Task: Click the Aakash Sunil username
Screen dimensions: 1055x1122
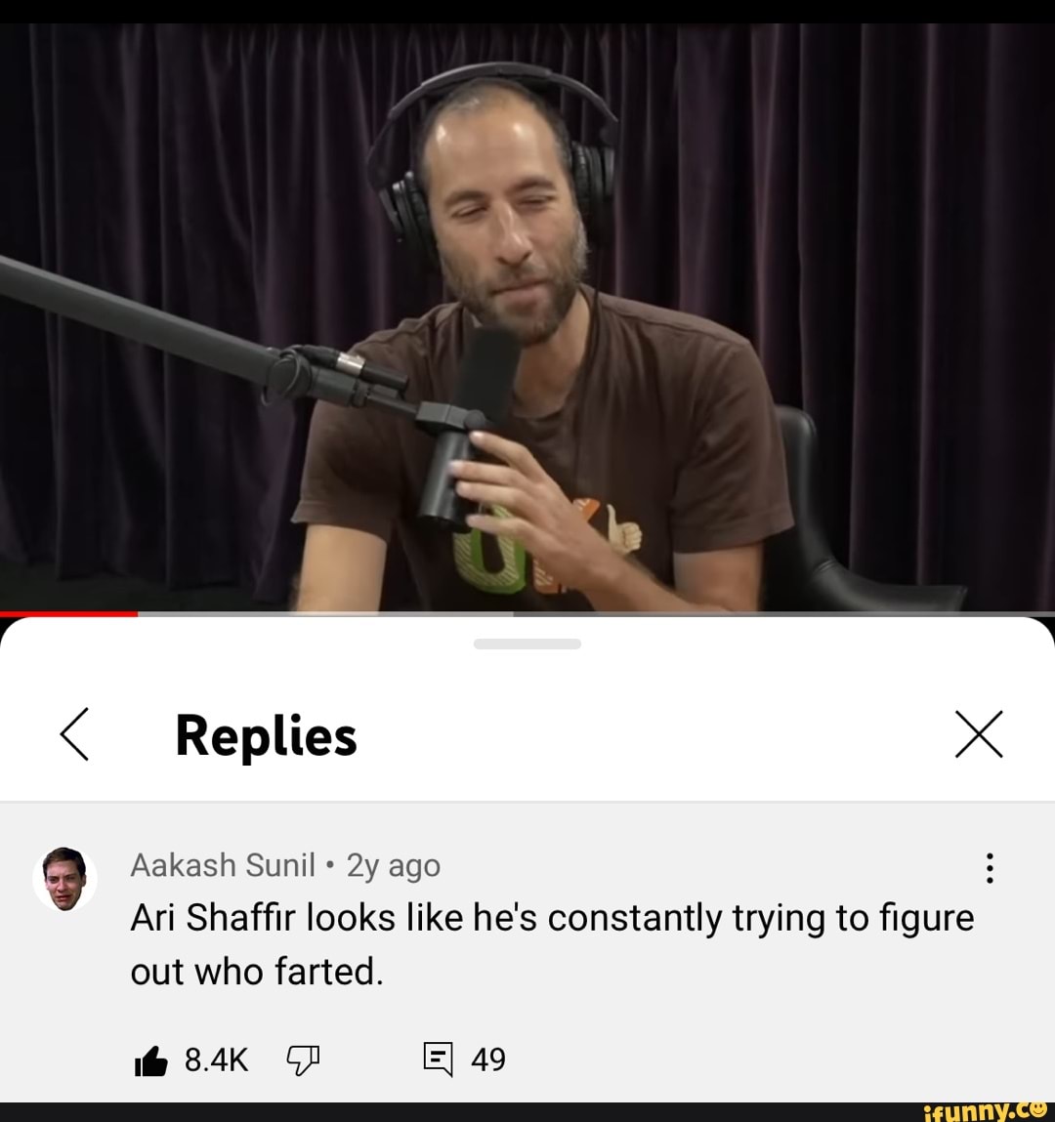Action: [x=223, y=865]
